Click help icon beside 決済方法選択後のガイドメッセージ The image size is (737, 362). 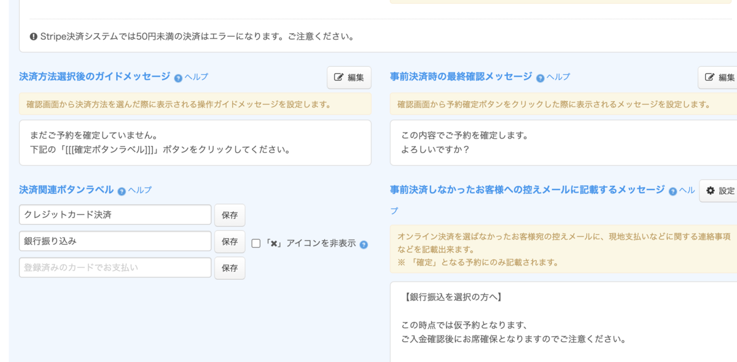178,78
